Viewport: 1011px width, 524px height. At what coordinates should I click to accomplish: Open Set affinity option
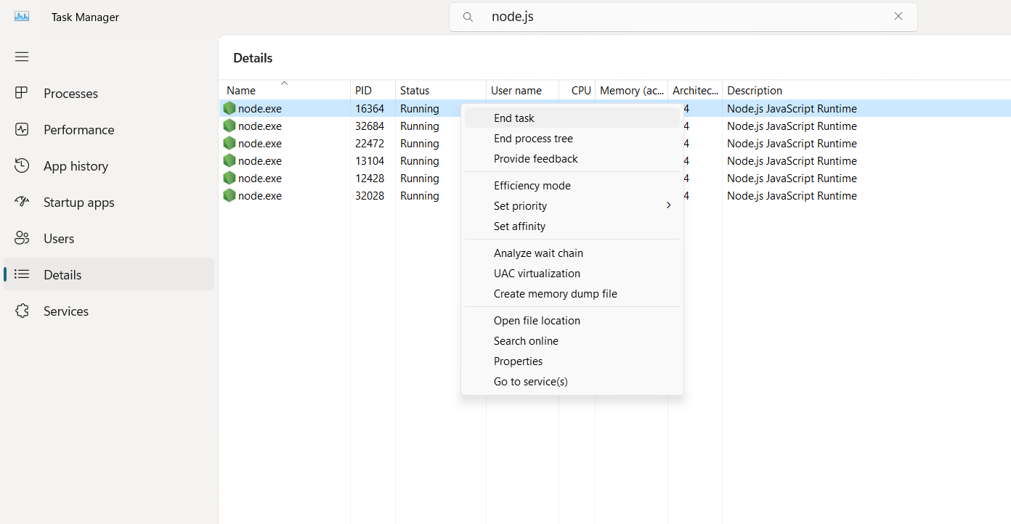pyautogui.click(x=572, y=226)
